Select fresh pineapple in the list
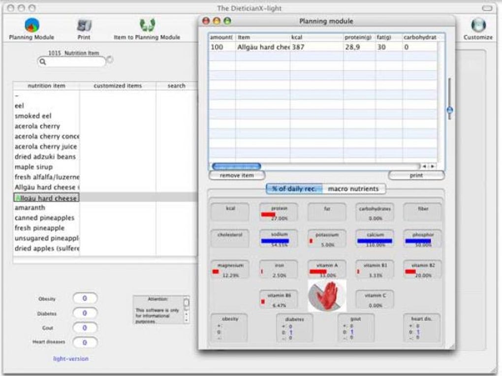 point(39,228)
